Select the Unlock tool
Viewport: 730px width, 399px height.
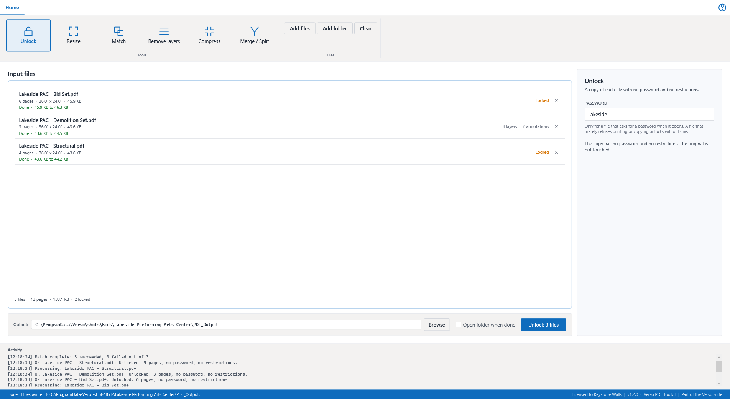pyautogui.click(x=28, y=35)
